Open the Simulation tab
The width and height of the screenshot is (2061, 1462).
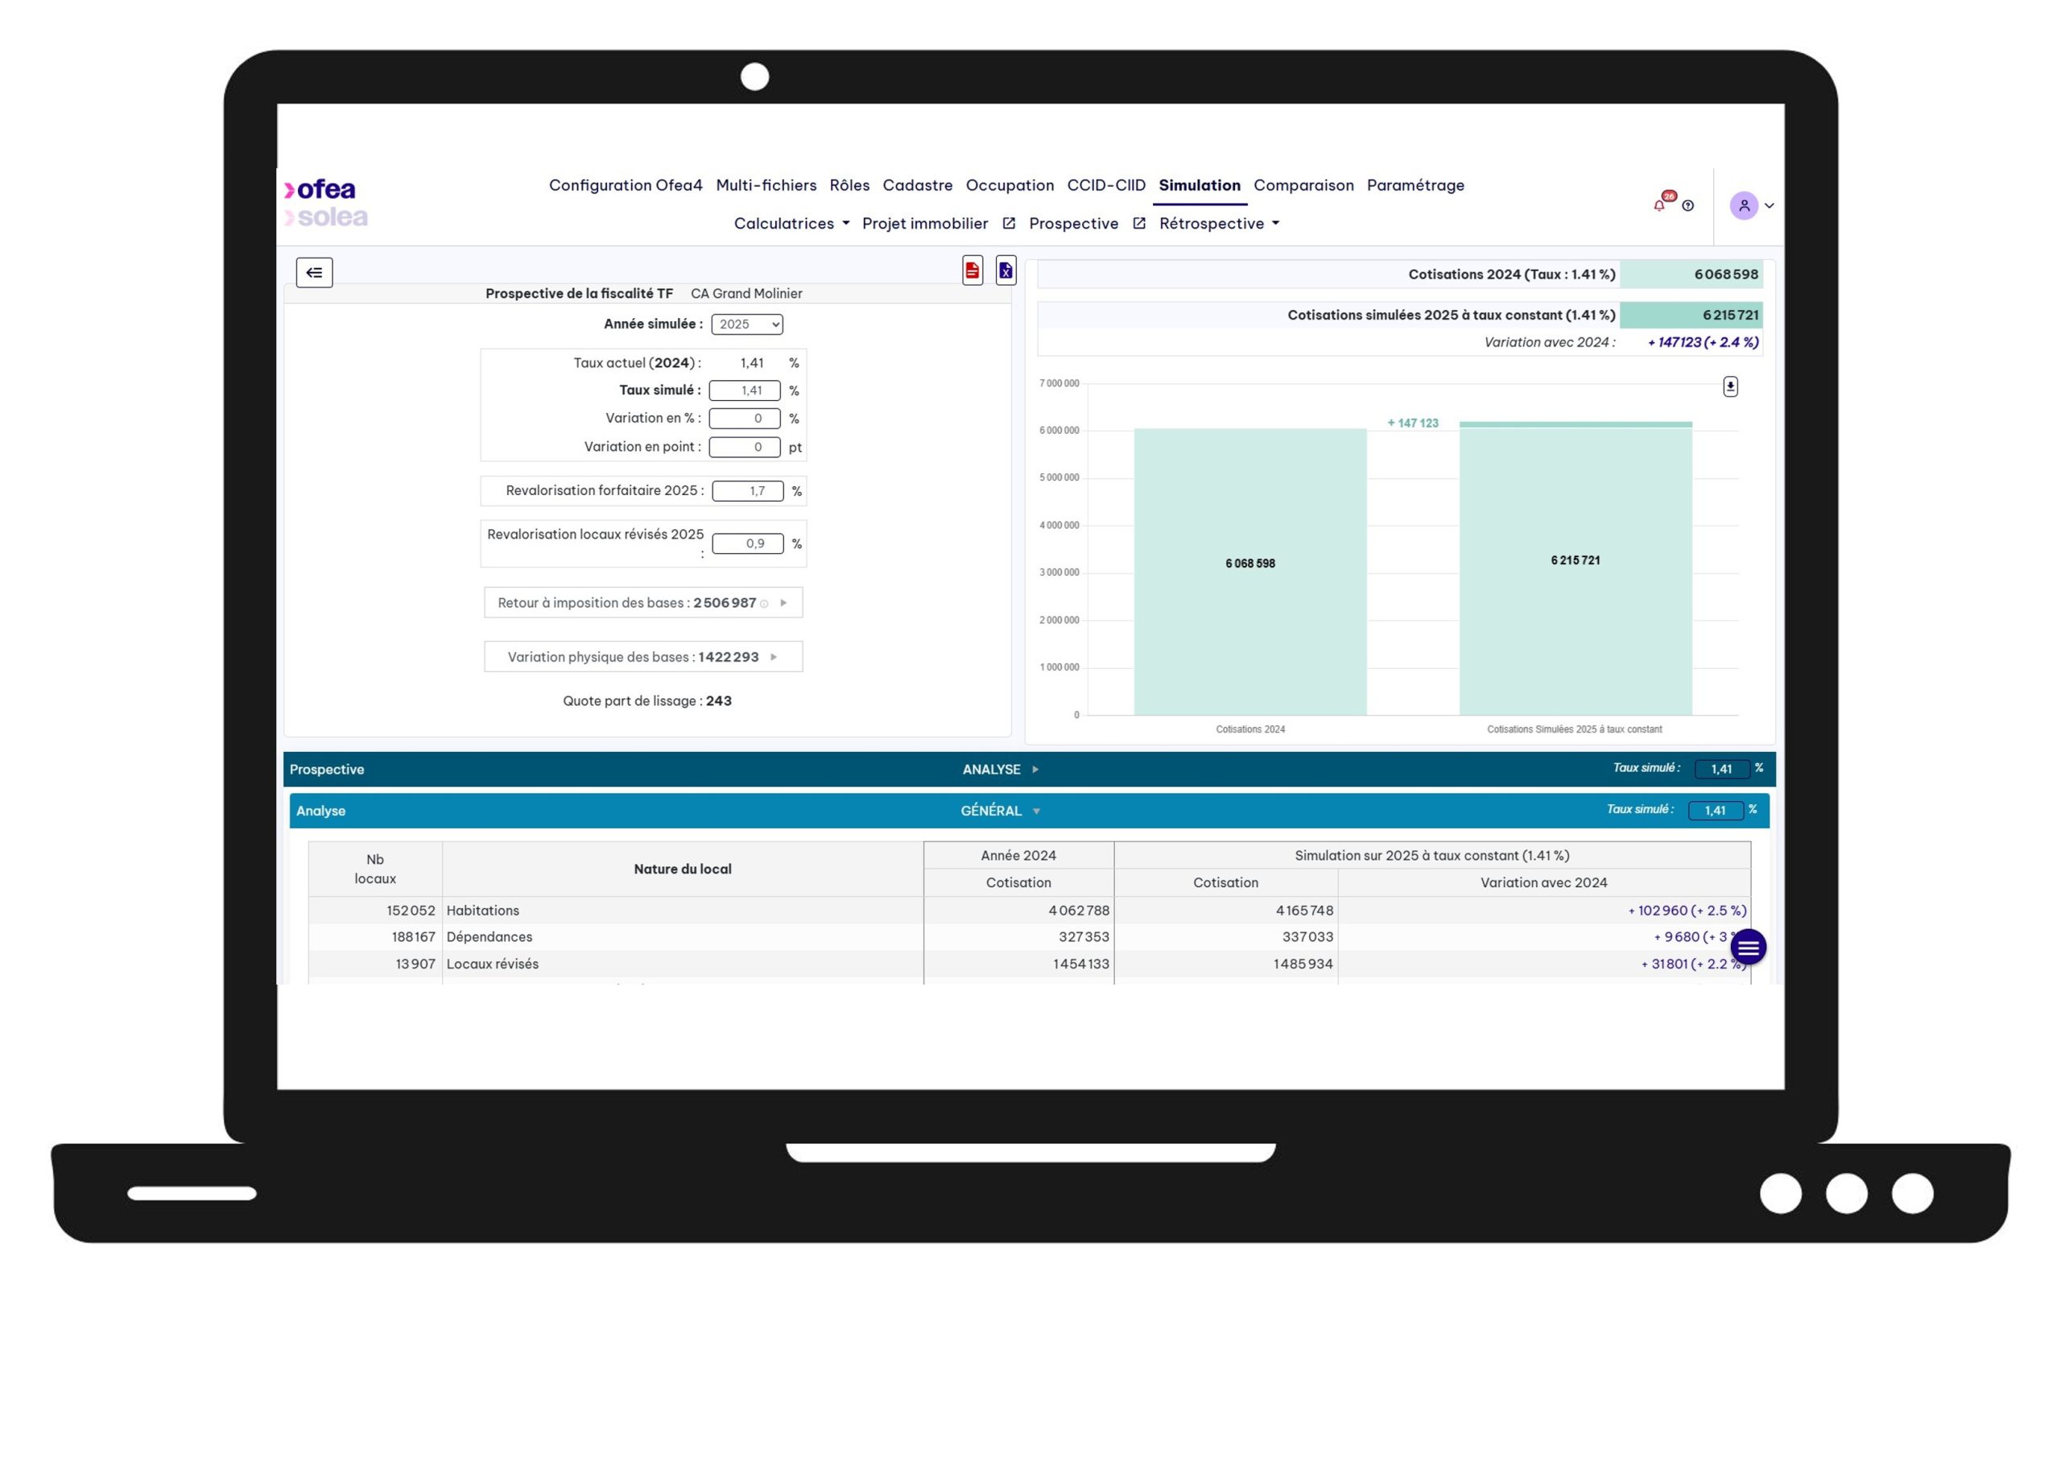point(1199,185)
